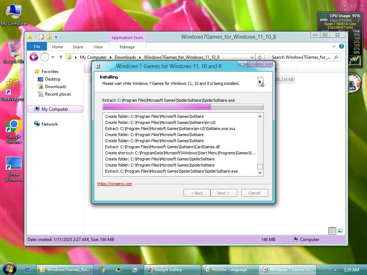Click the install progress bar
Screen dimensions: 367x275
183,107
